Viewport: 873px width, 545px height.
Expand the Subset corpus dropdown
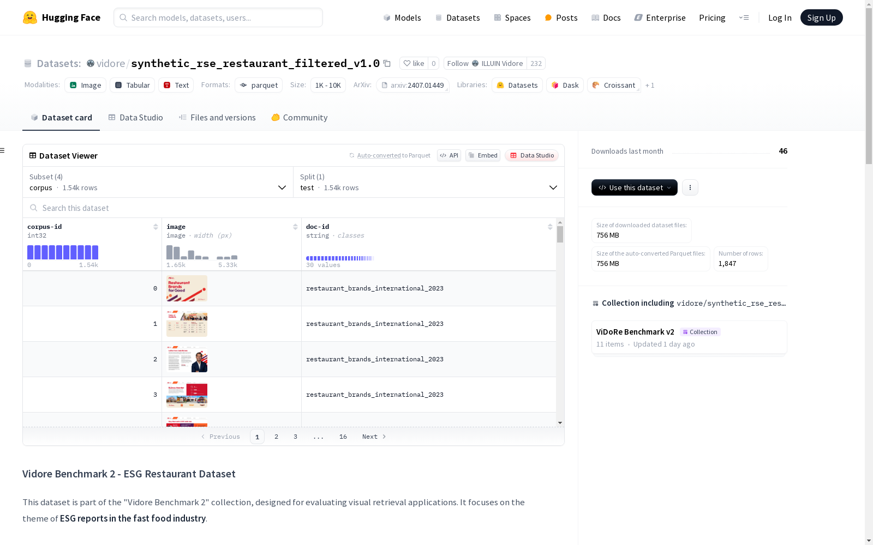(x=158, y=182)
